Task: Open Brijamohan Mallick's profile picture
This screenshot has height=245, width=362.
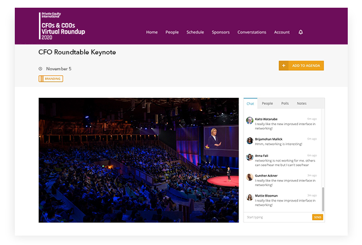Action: 250,140
